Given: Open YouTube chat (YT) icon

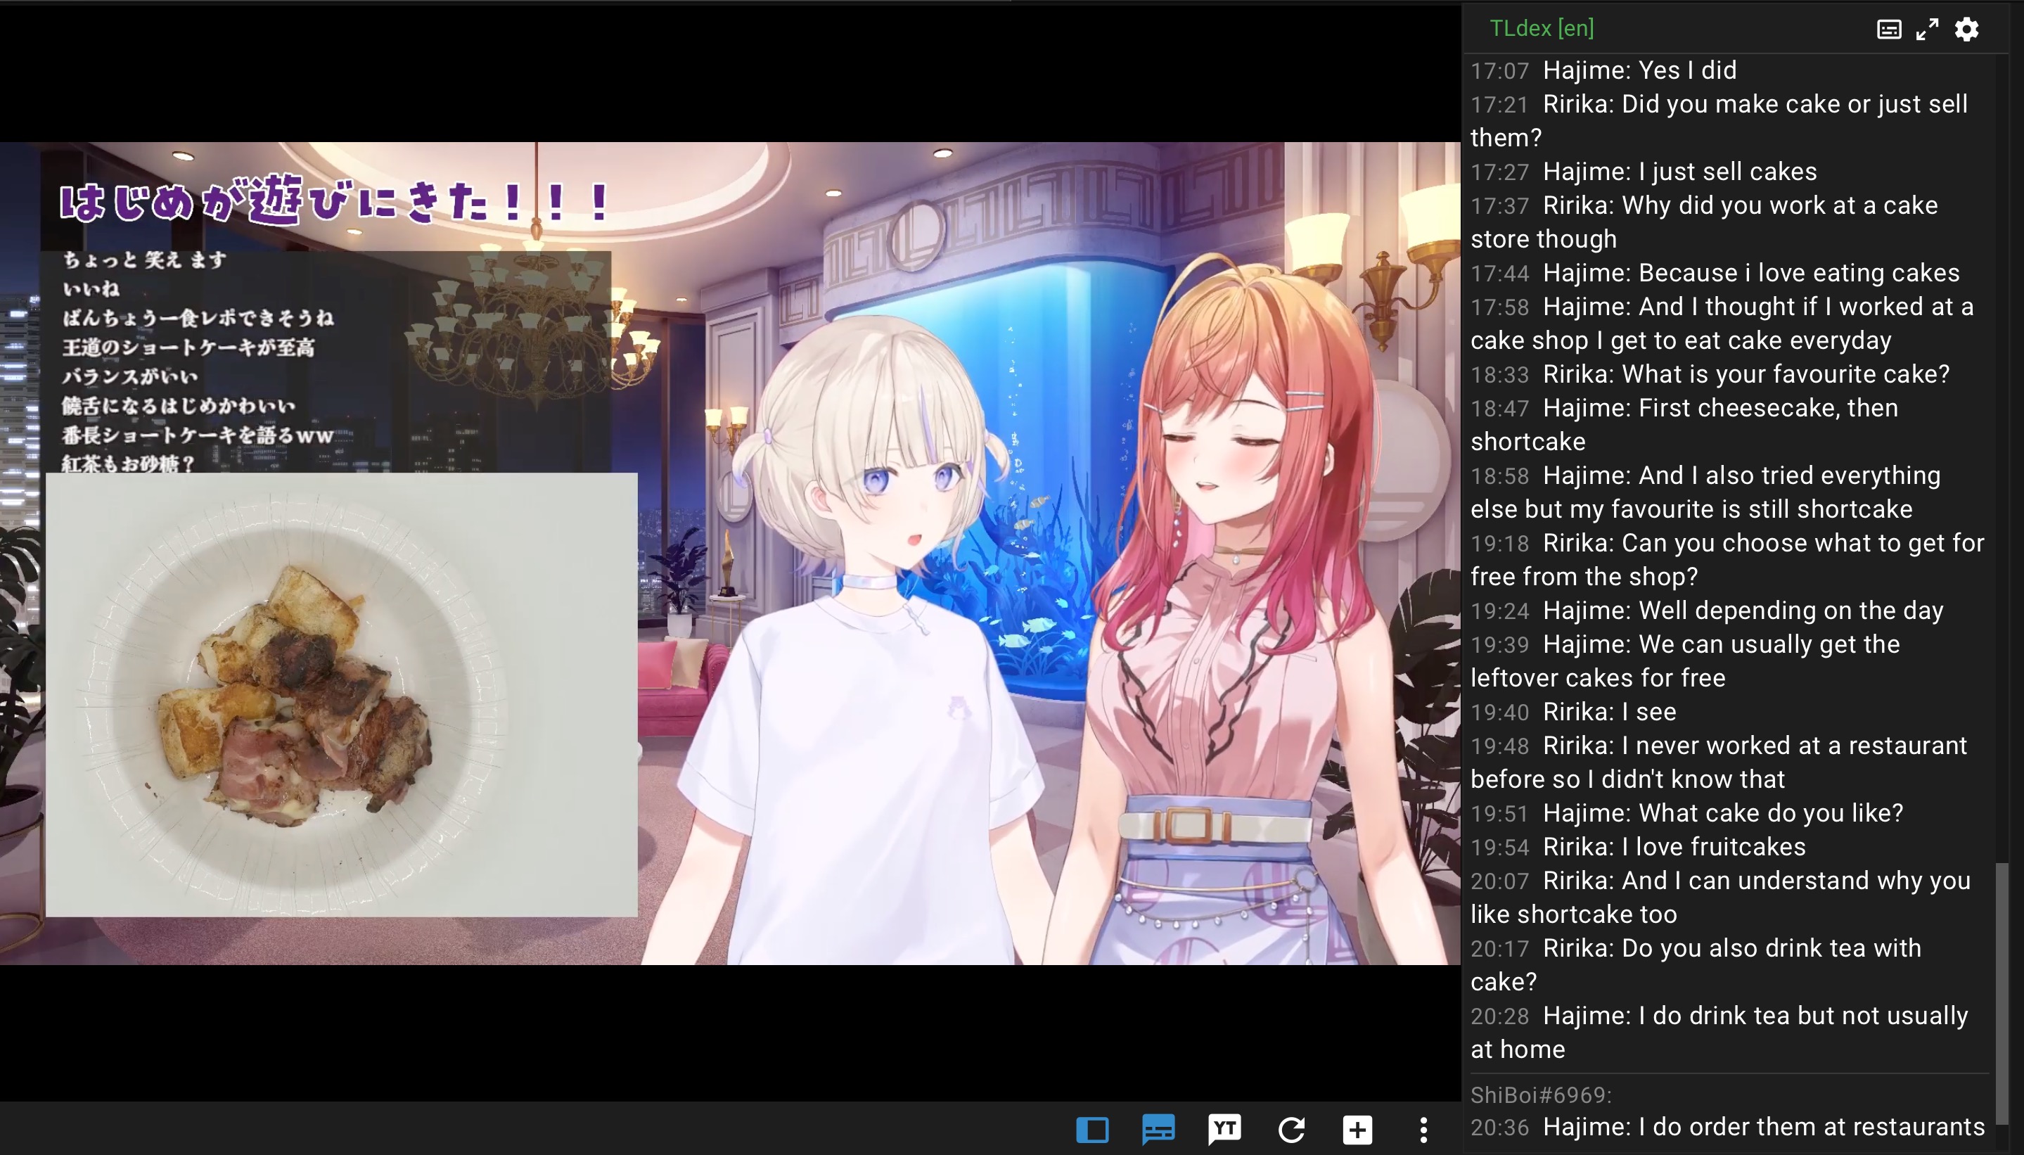Looking at the screenshot, I should click(x=1224, y=1129).
